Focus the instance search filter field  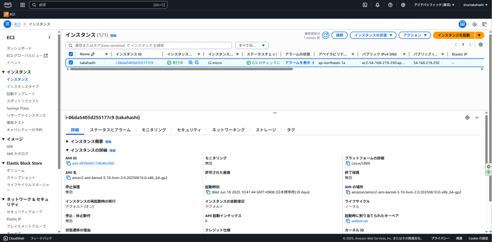(x=149, y=45)
